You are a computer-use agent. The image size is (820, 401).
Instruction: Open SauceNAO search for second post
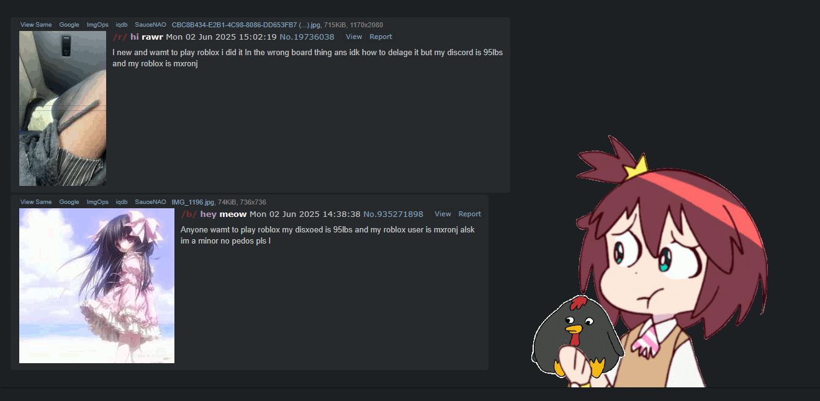pos(150,202)
